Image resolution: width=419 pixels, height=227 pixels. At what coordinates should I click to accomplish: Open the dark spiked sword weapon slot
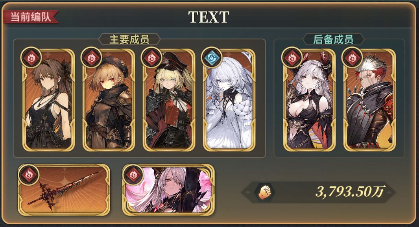[x=64, y=190]
